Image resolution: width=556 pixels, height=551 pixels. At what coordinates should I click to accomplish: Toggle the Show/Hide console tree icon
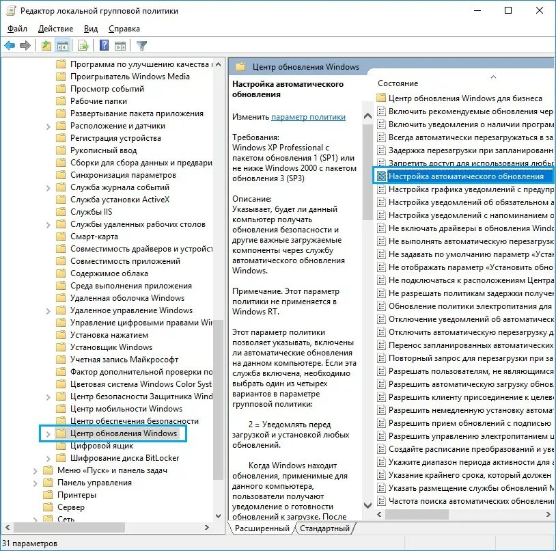63,45
